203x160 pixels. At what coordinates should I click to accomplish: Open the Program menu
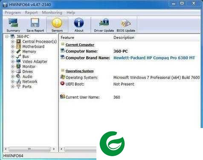(13, 13)
